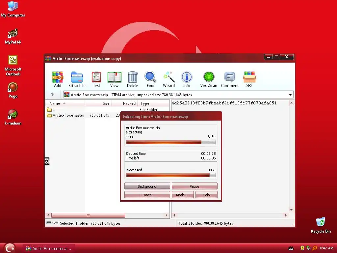Click the Add archive toolbar icon
The image size is (337, 253).
[58, 79]
